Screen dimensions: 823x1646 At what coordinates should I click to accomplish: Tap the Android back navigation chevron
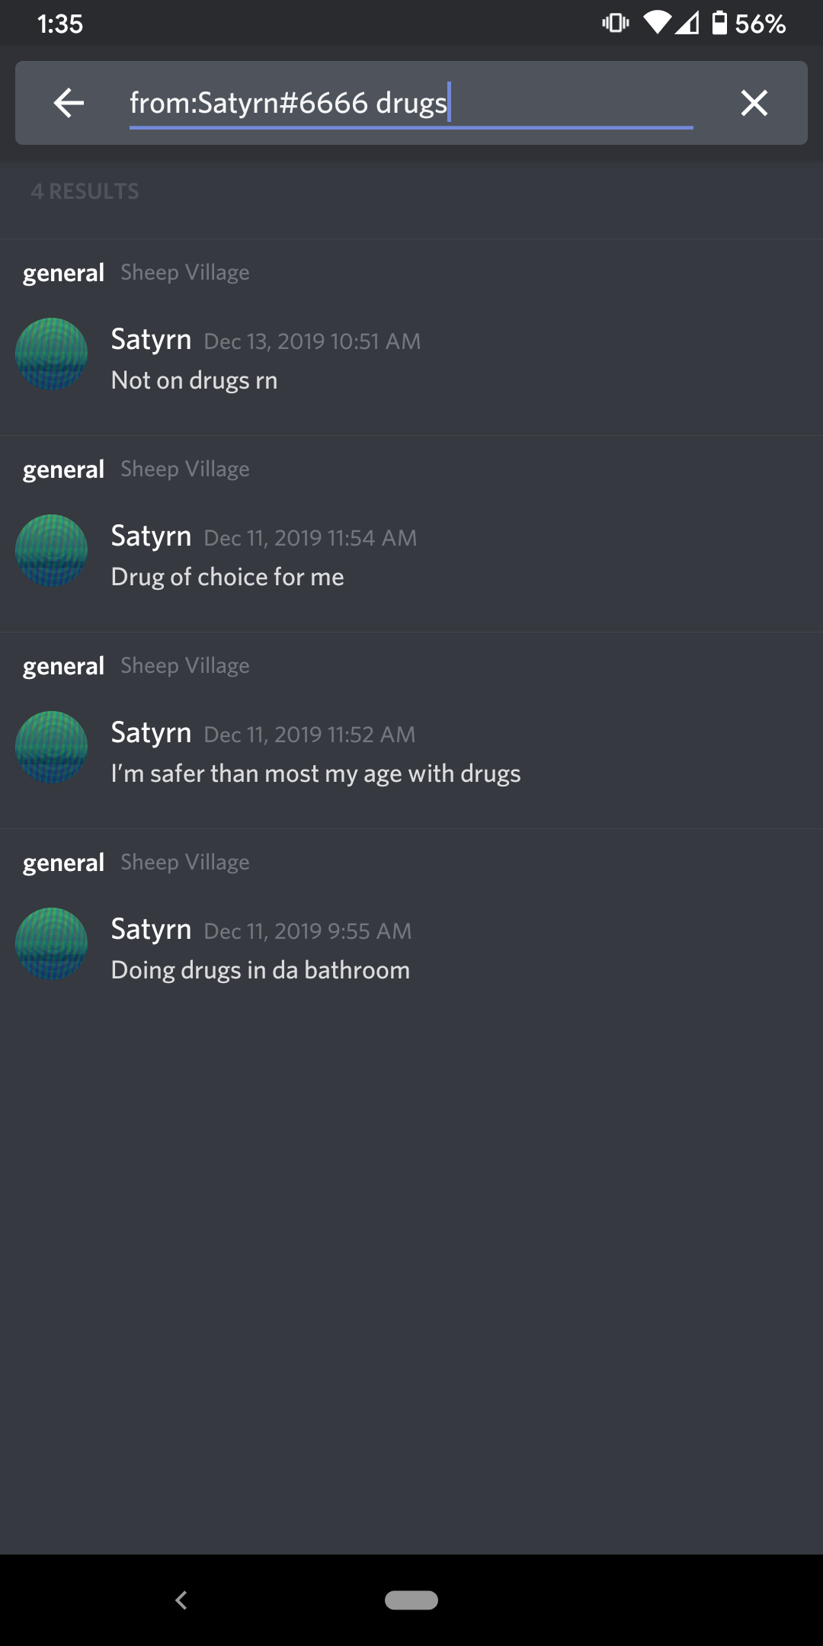click(x=181, y=1600)
